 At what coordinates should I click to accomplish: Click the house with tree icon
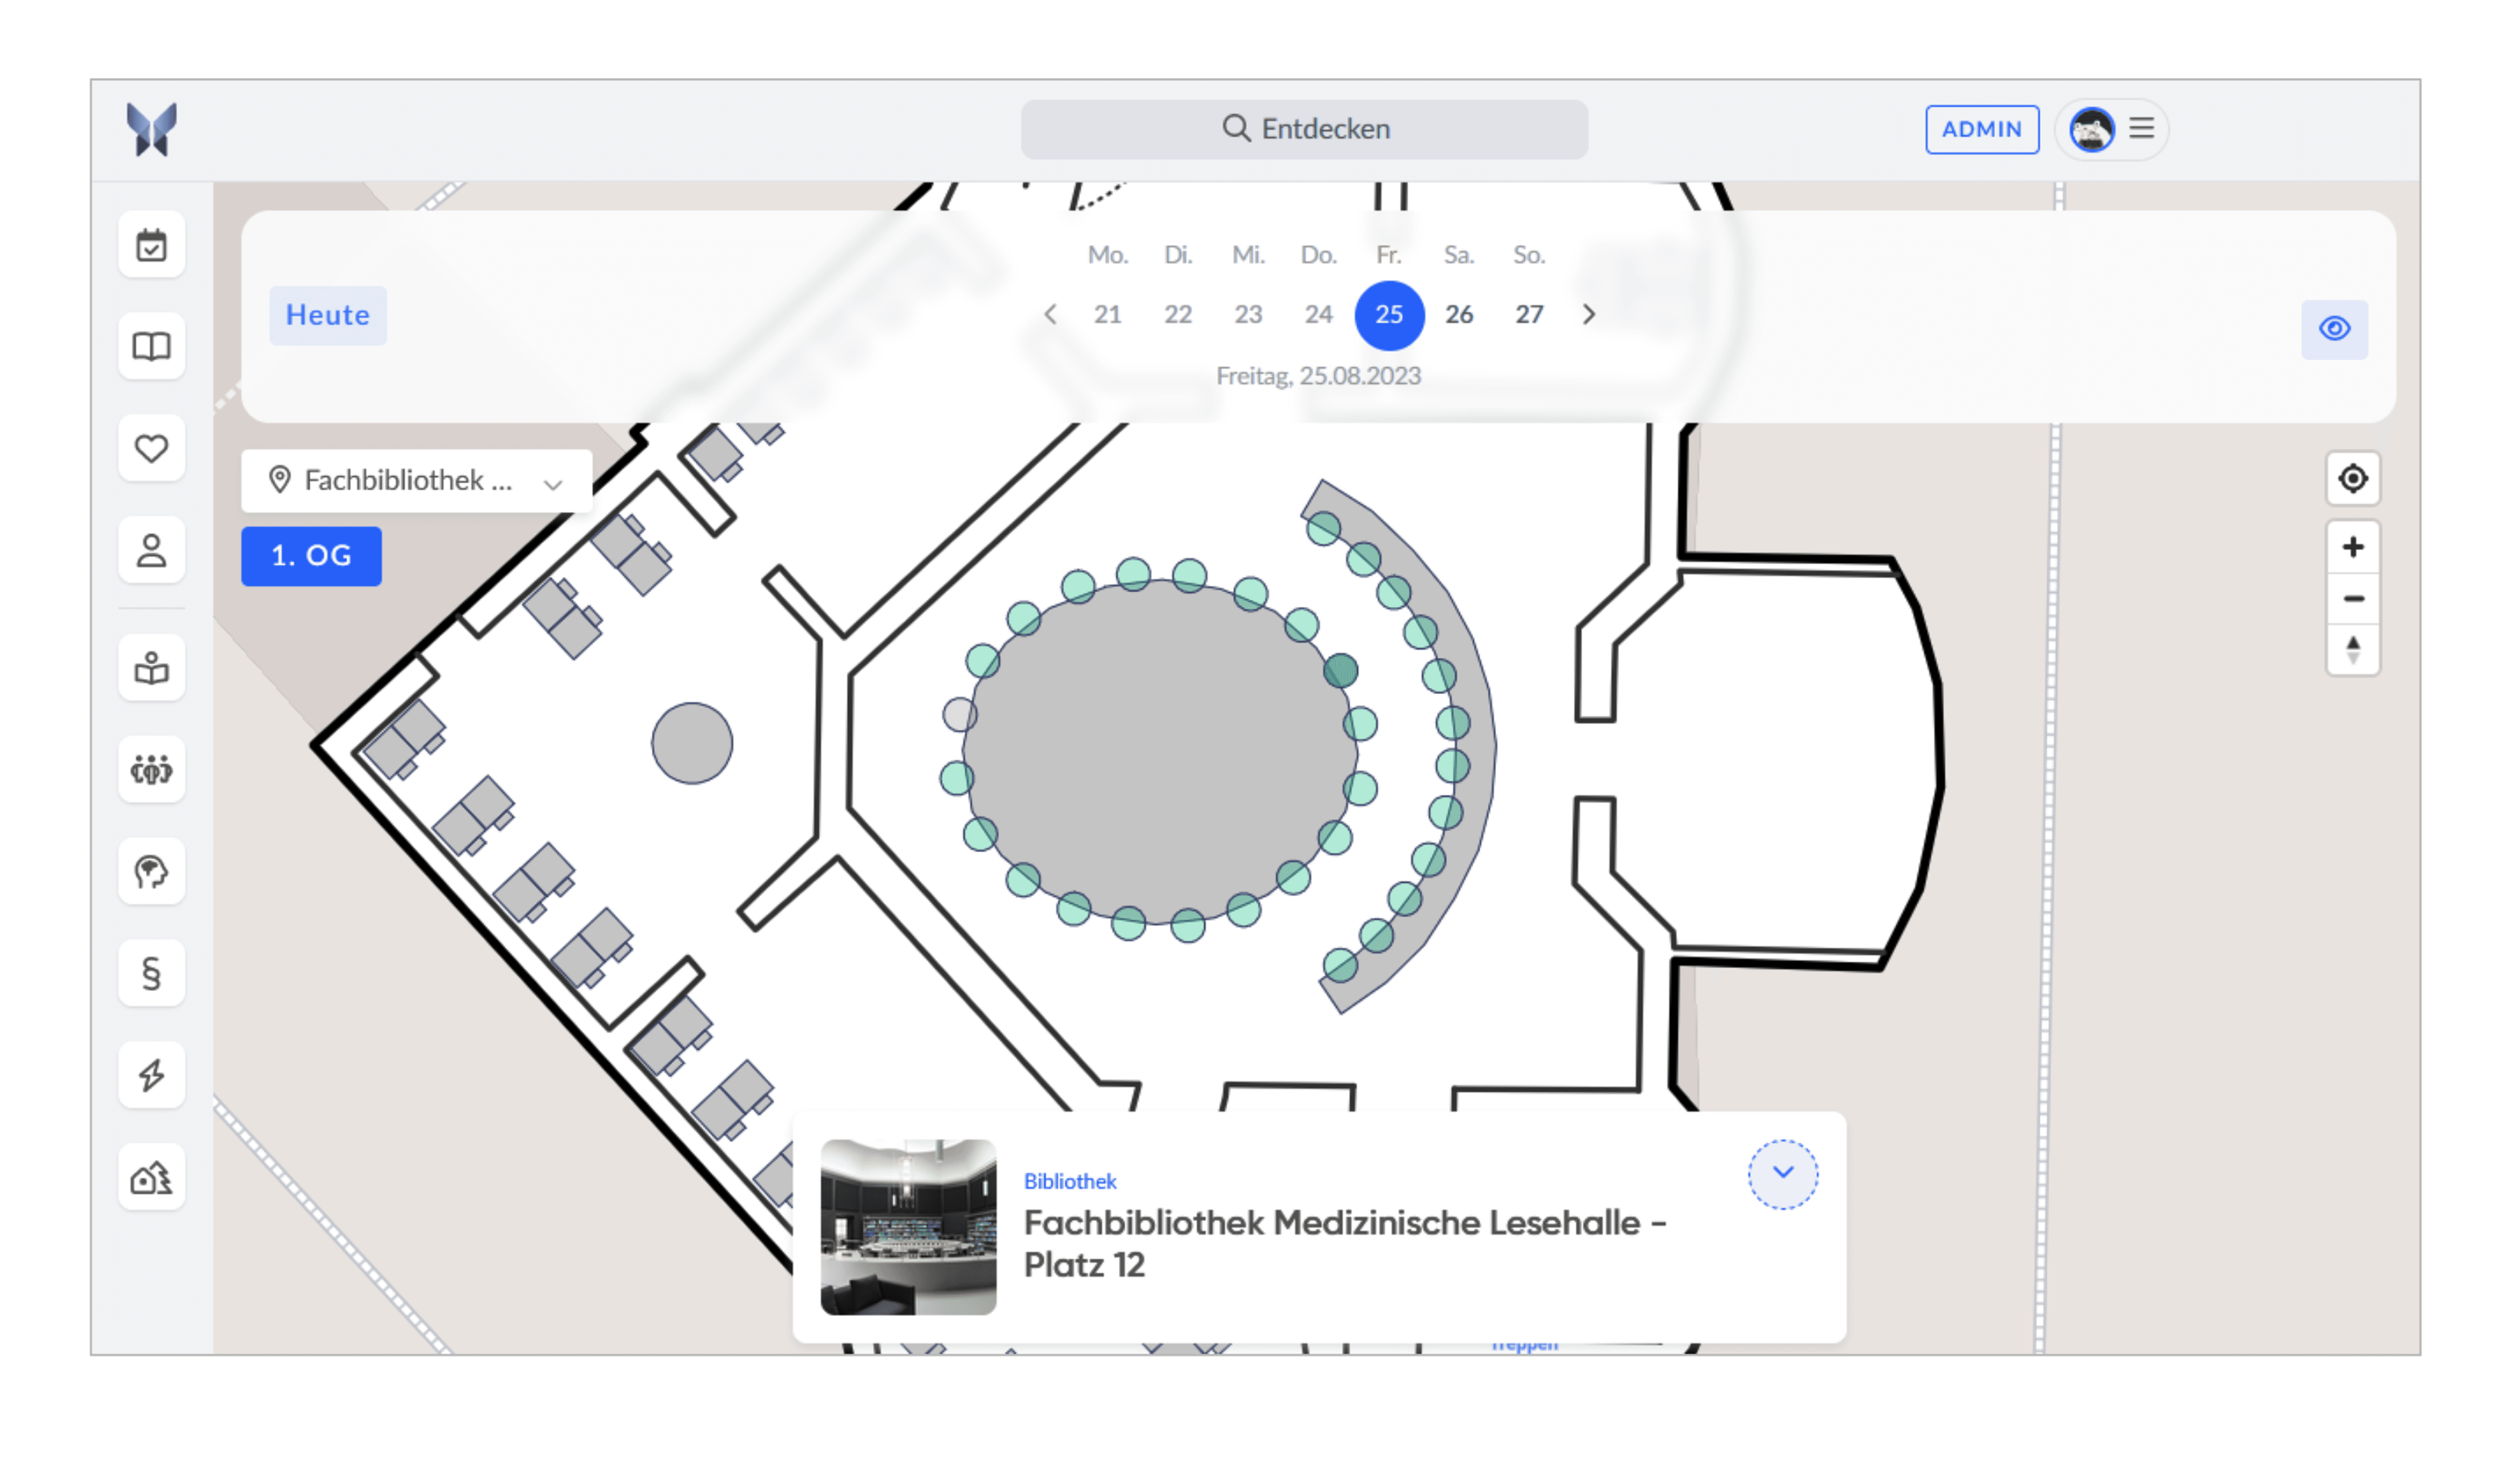pyautogui.click(x=151, y=1177)
